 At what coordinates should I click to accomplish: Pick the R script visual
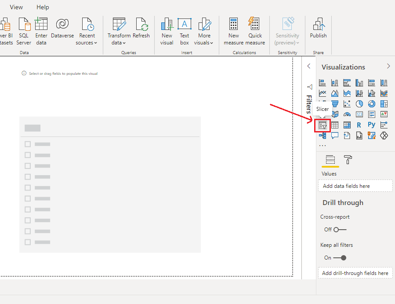359,125
